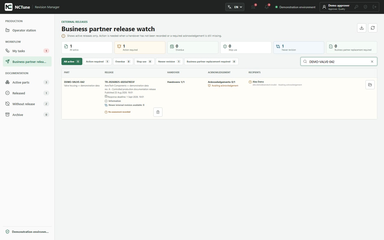The image size is (384, 240).
Task: Open the folder icon for DEMO-VALVE-042 row
Action: click(x=370, y=85)
